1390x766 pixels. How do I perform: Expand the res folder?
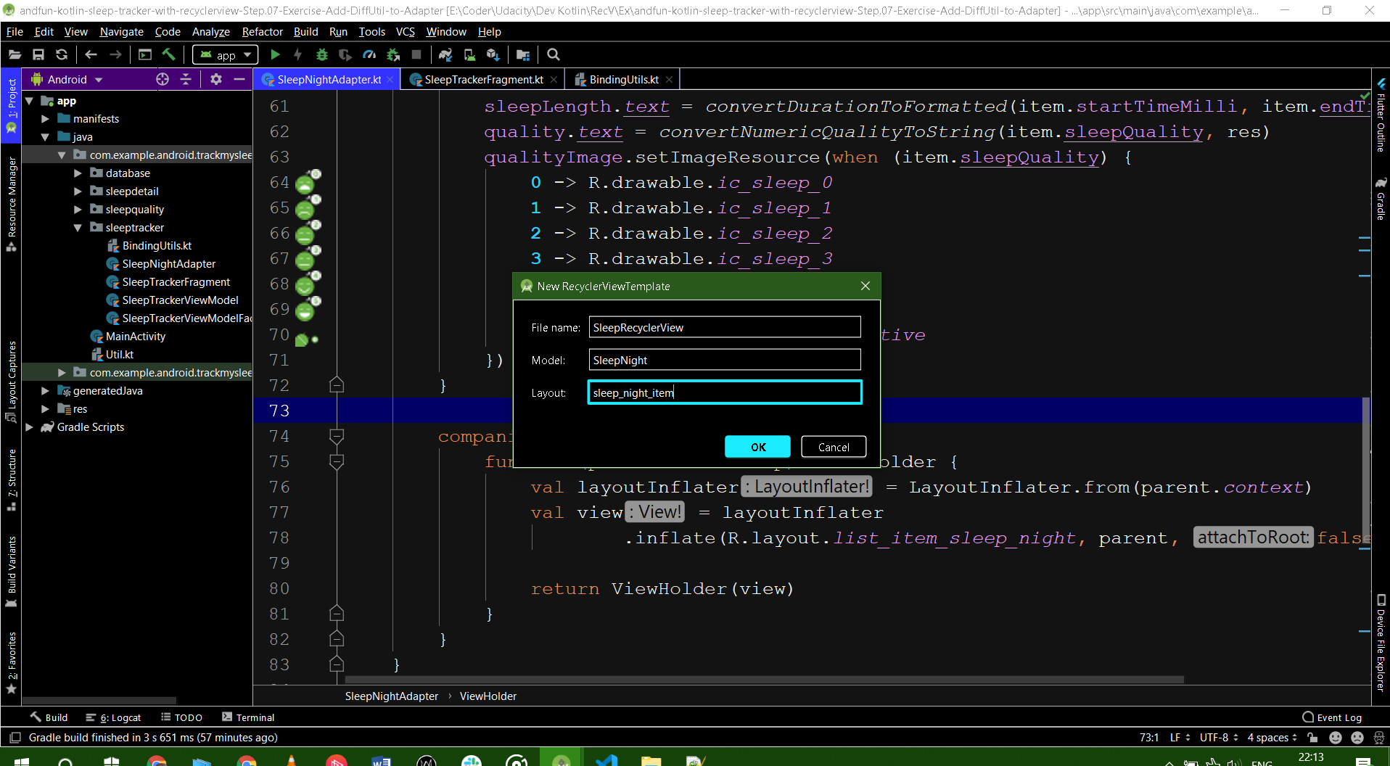[45, 409]
